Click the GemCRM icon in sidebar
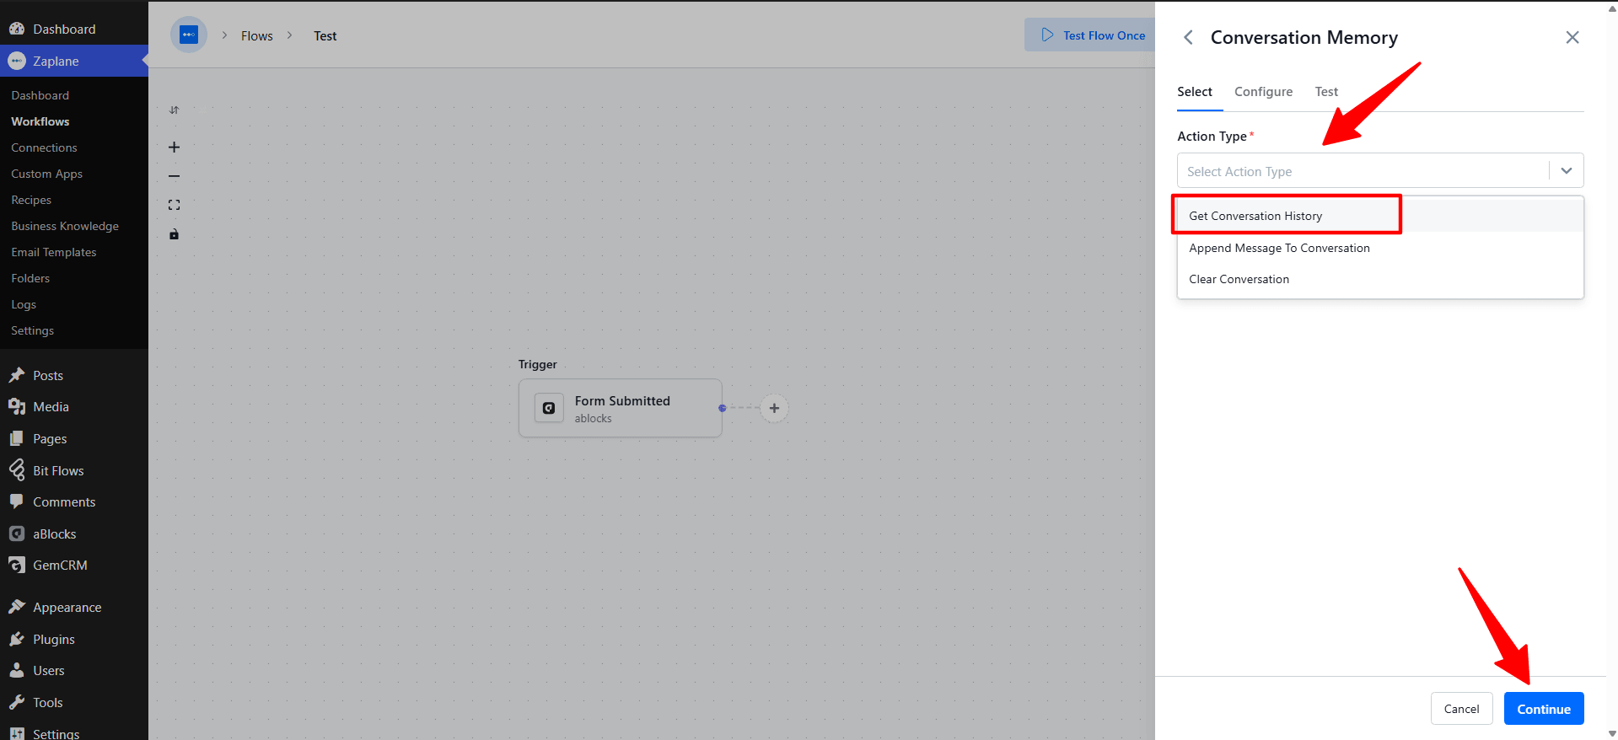This screenshot has height=740, width=1618. point(17,565)
